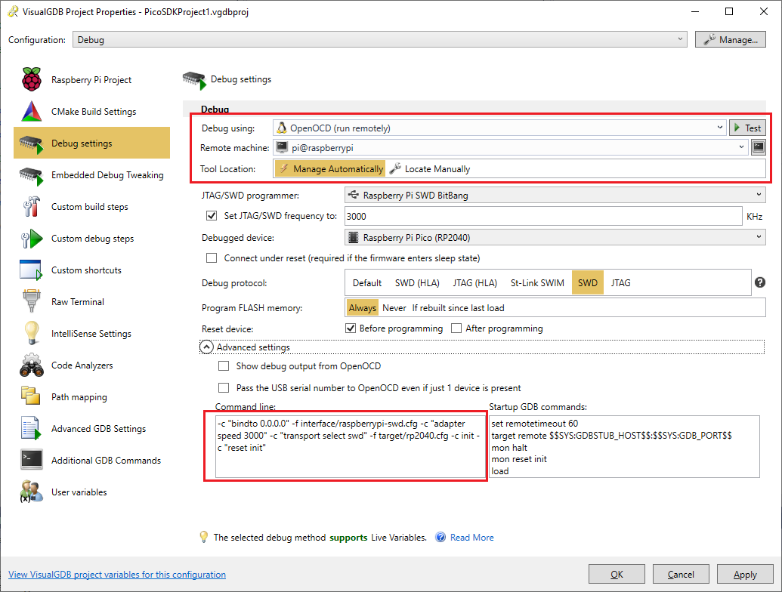Select JTAG debug protocol
Viewport: 782px width, 592px height.
point(620,283)
